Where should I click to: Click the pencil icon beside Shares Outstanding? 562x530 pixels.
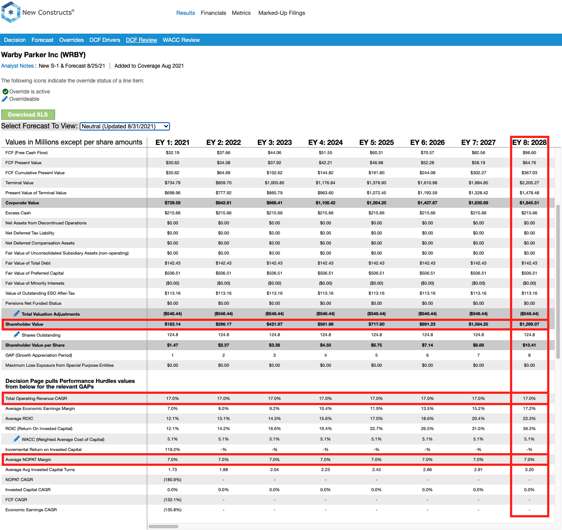(x=17, y=334)
